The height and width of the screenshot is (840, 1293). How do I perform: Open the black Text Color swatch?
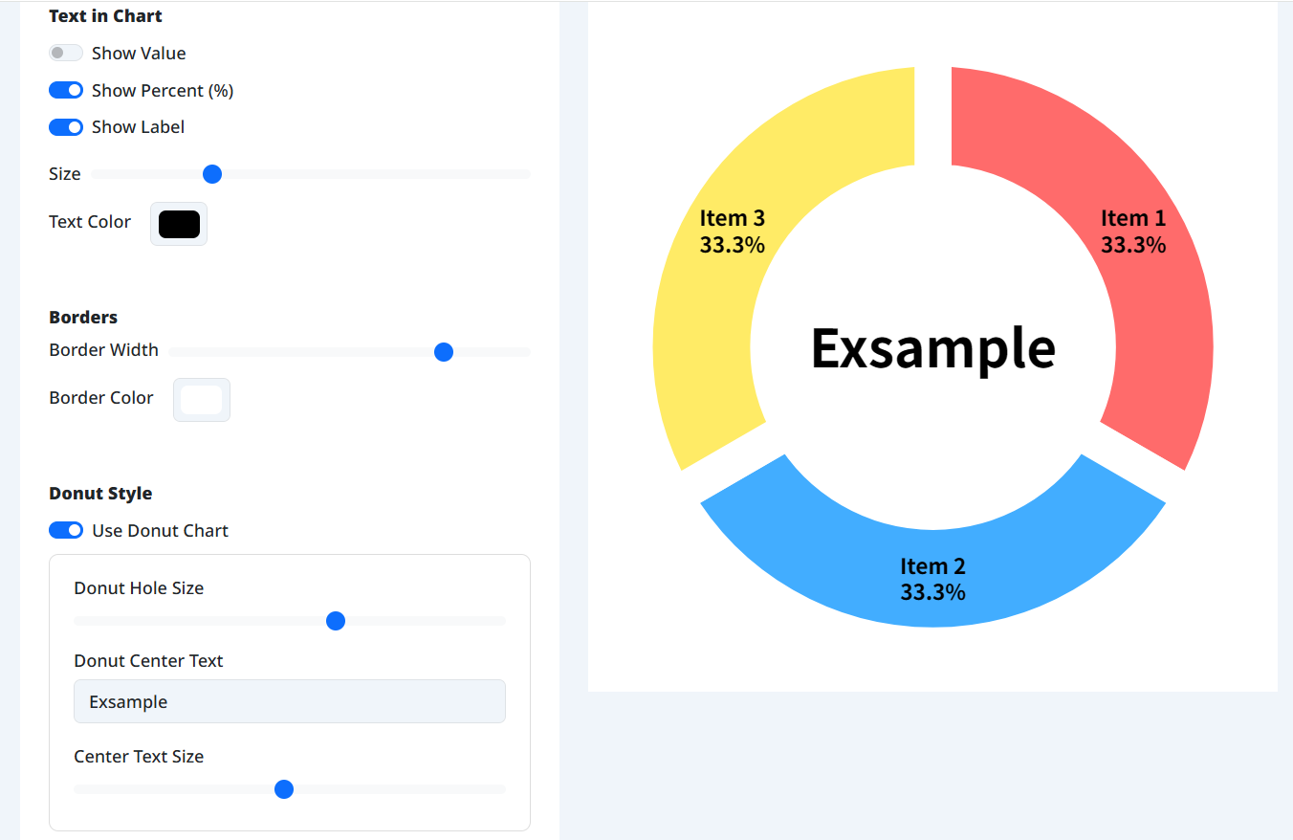coord(179,224)
